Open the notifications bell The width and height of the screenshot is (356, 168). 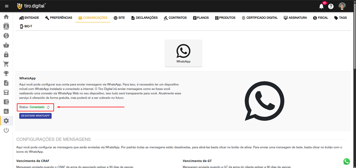tap(321, 7)
